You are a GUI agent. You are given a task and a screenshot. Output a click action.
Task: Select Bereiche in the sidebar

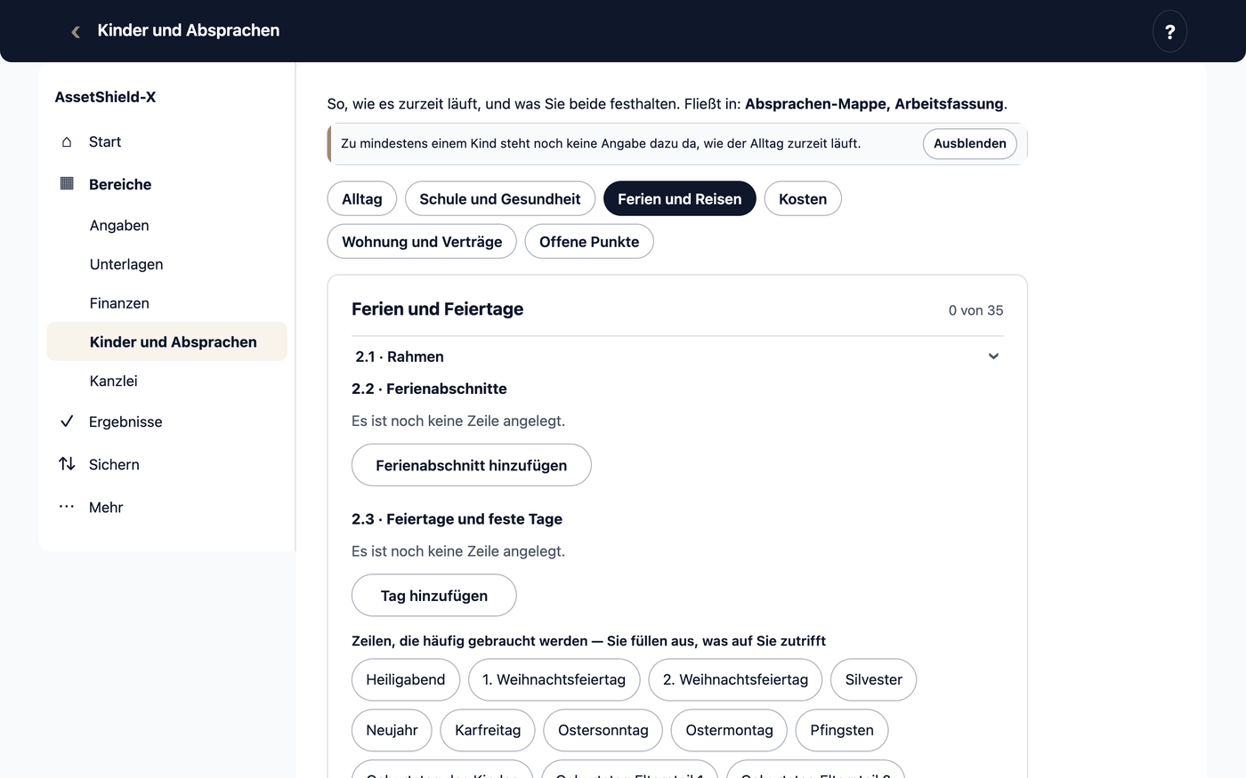pos(167,184)
